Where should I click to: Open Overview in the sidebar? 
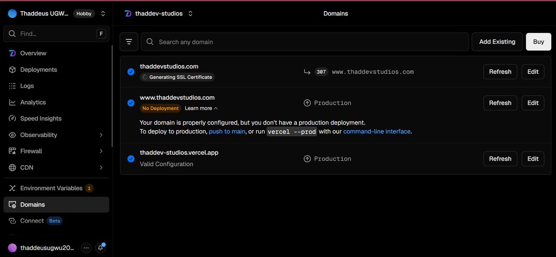click(x=56, y=53)
